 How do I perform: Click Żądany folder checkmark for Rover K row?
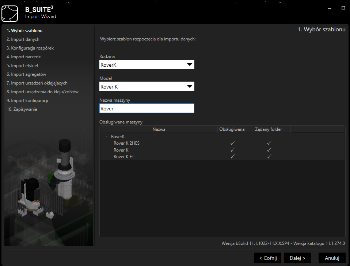click(269, 150)
